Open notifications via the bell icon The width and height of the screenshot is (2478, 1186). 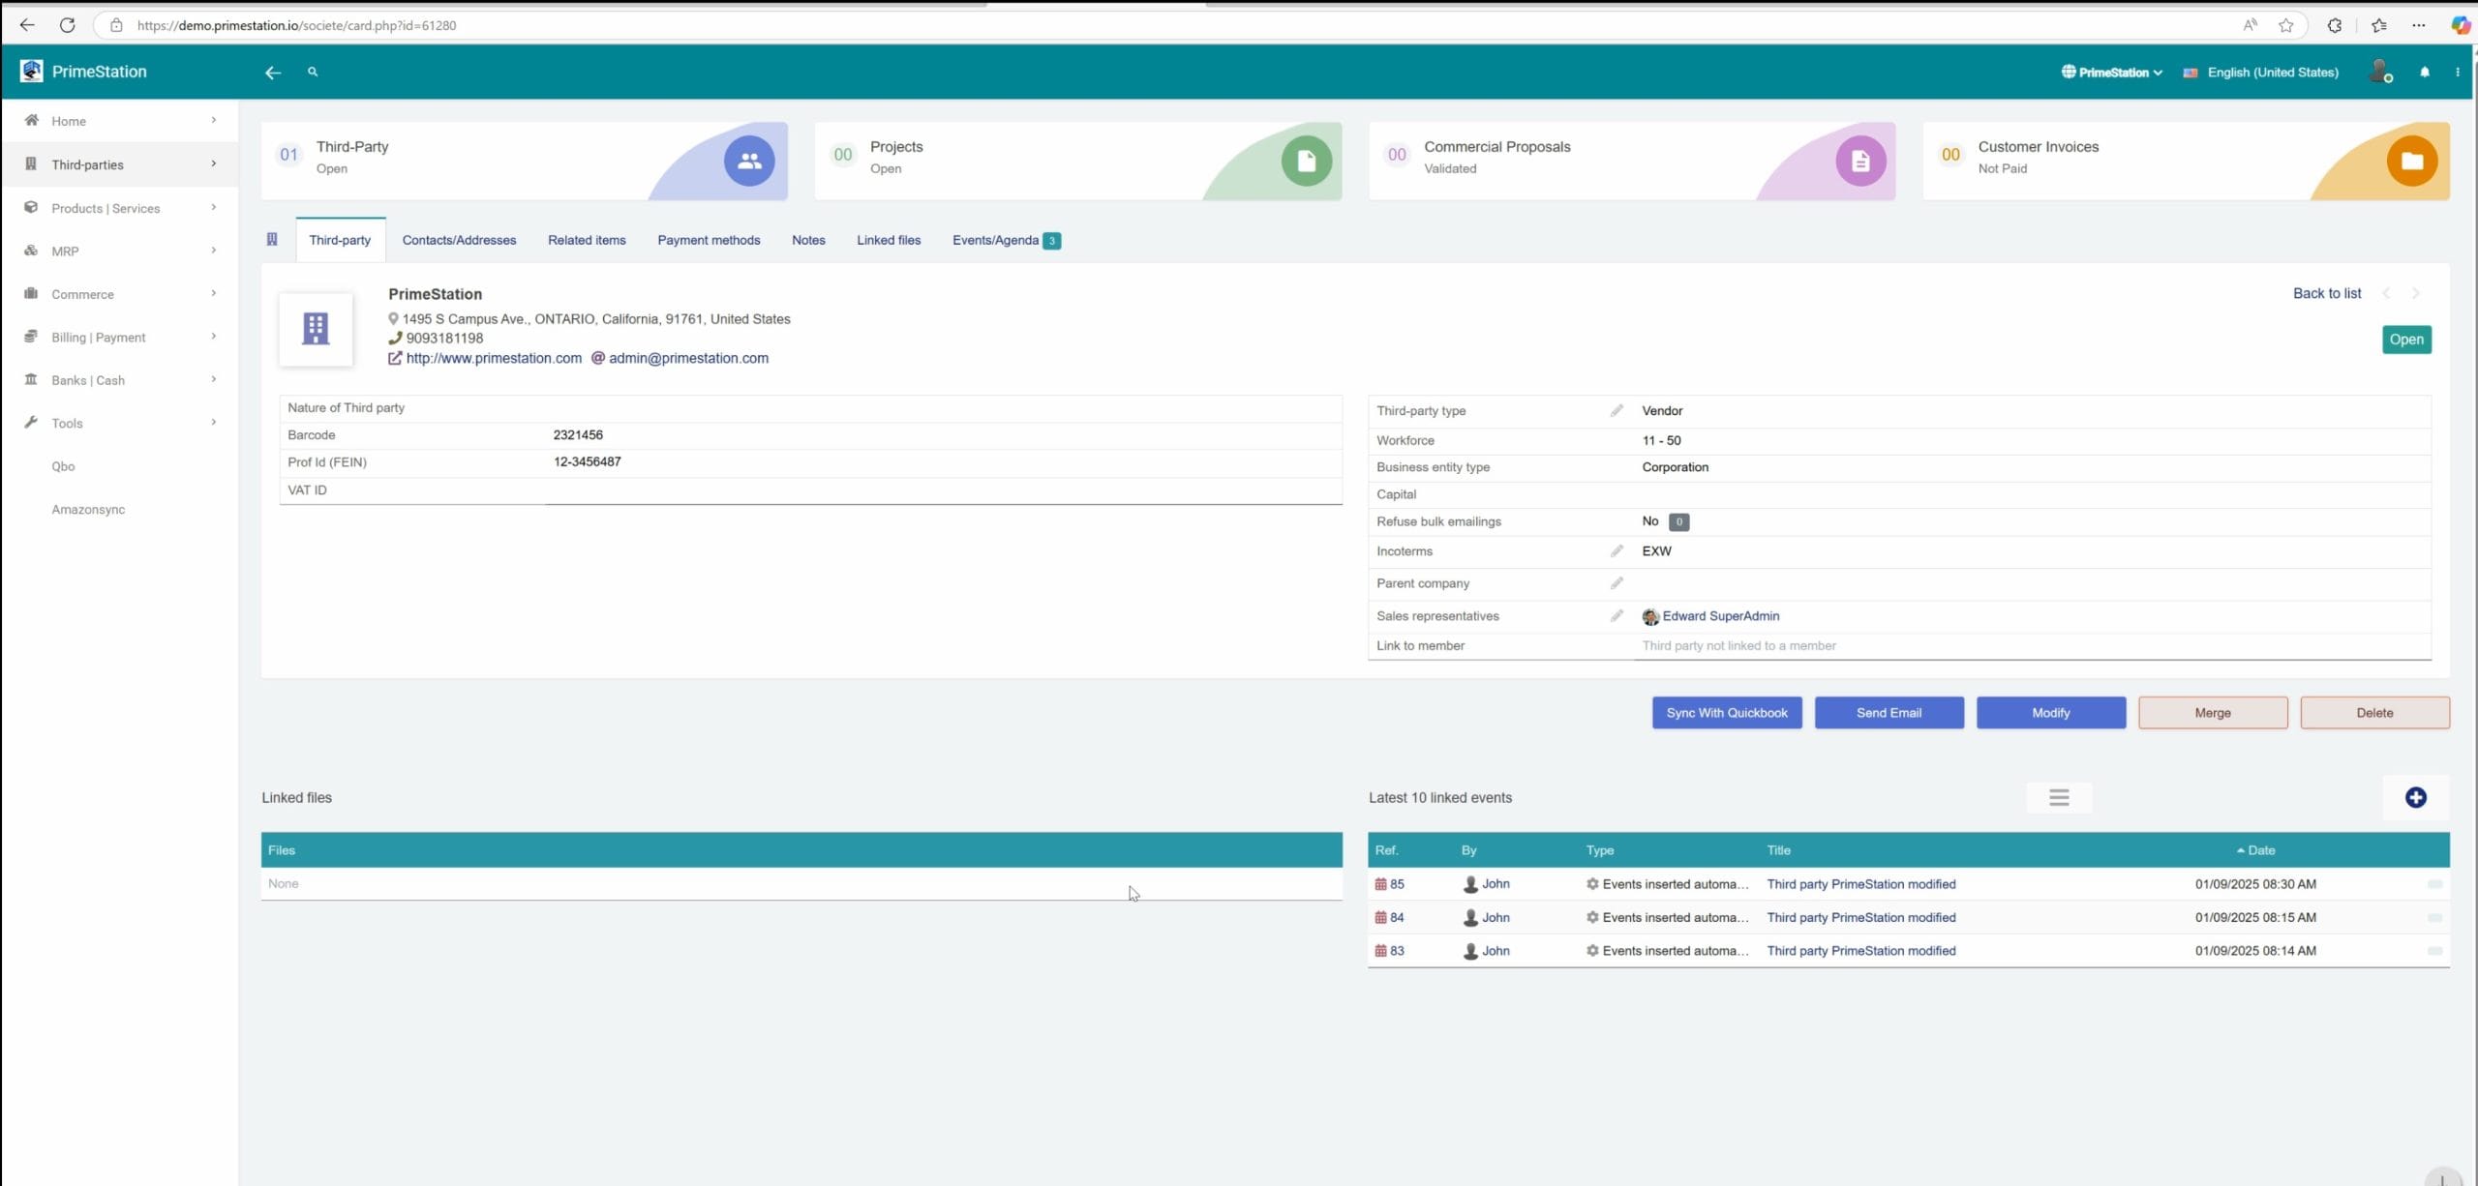(x=2425, y=72)
